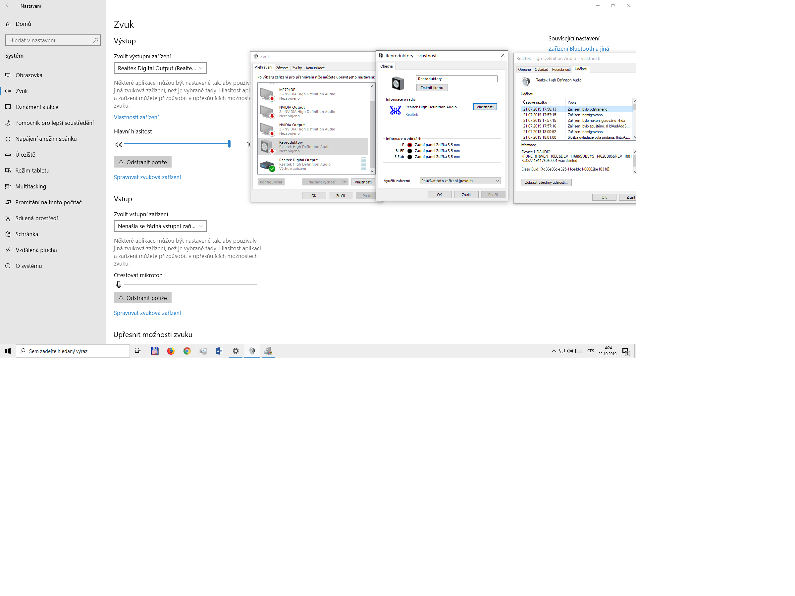Viewport: 795px width, 596px height.
Task: Open Word from the taskbar
Action: (x=219, y=351)
